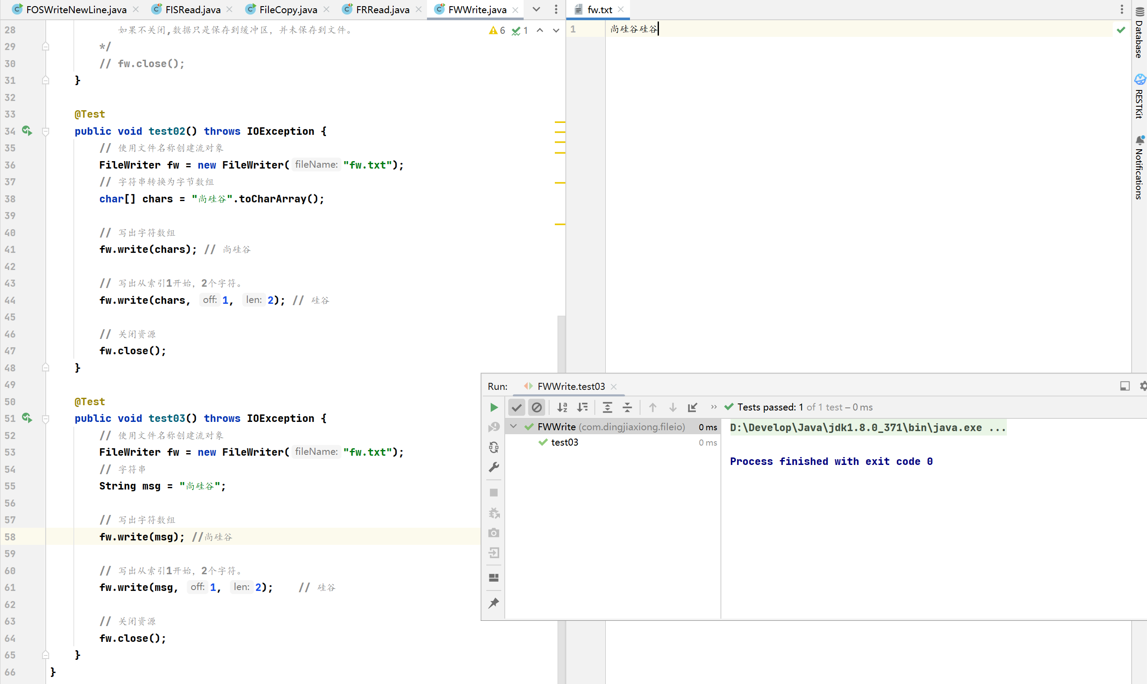1147x684 pixels.
Task: Switch to FileCopy.java tab
Action: 287,10
